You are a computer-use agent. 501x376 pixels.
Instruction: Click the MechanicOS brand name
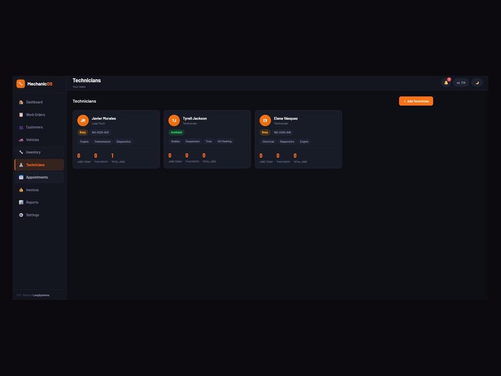tap(40, 84)
